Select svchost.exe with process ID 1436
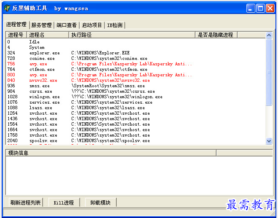 pyautogui.click(x=136, y=119)
